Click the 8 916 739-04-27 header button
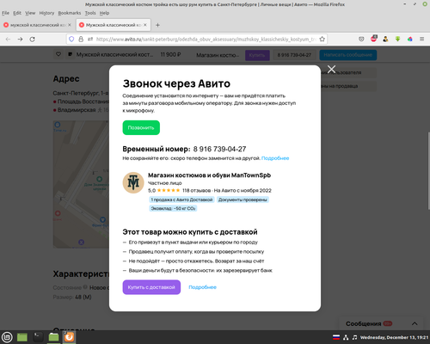430x344 pixels. tap(294, 55)
